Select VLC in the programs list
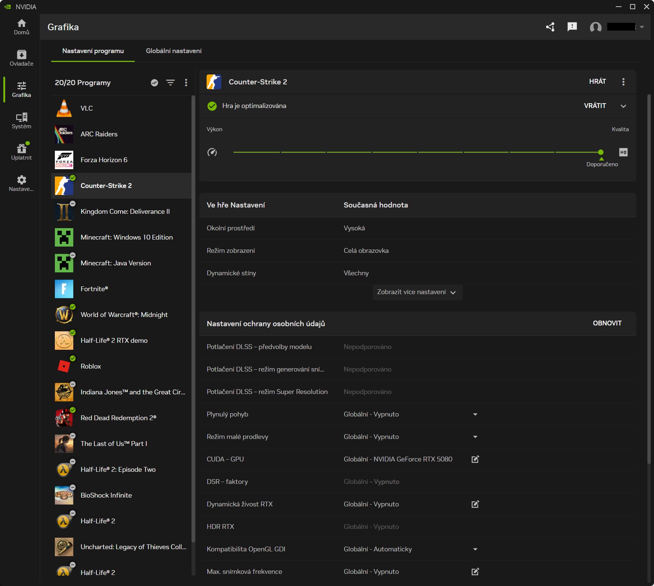 click(121, 108)
